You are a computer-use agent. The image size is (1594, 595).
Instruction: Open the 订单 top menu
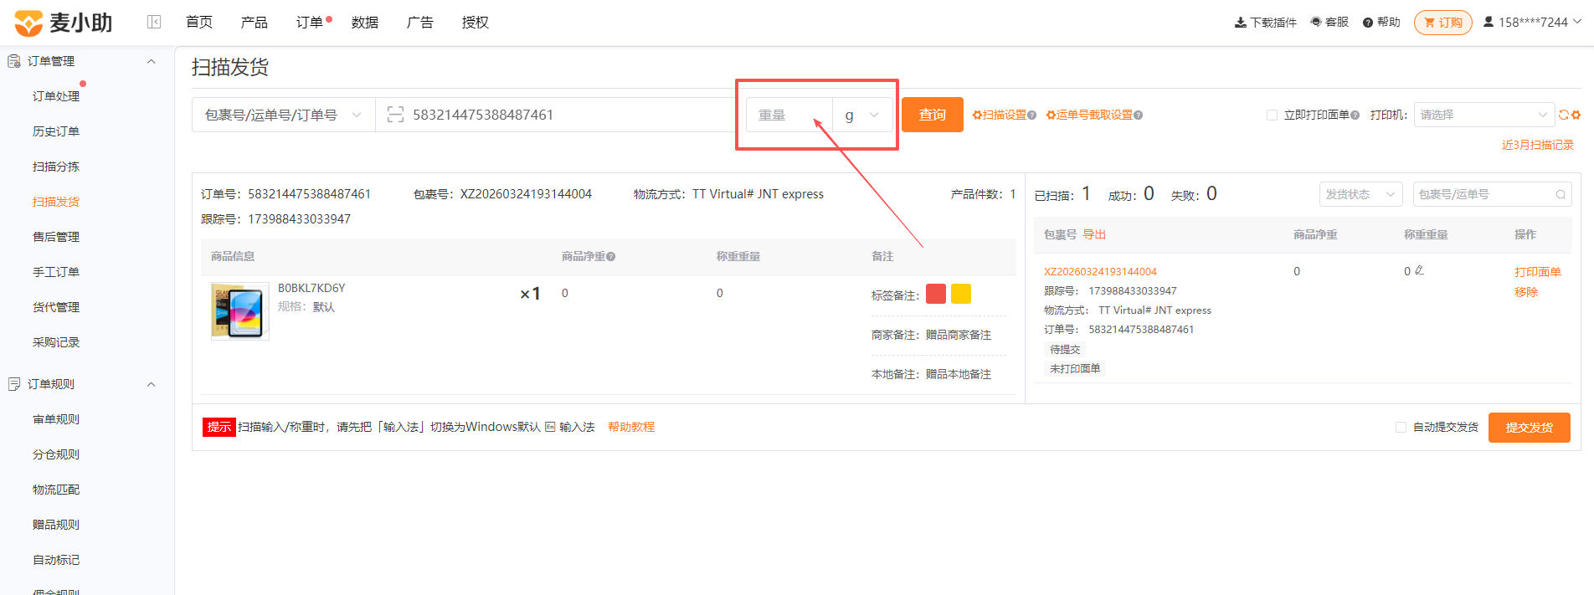310,22
